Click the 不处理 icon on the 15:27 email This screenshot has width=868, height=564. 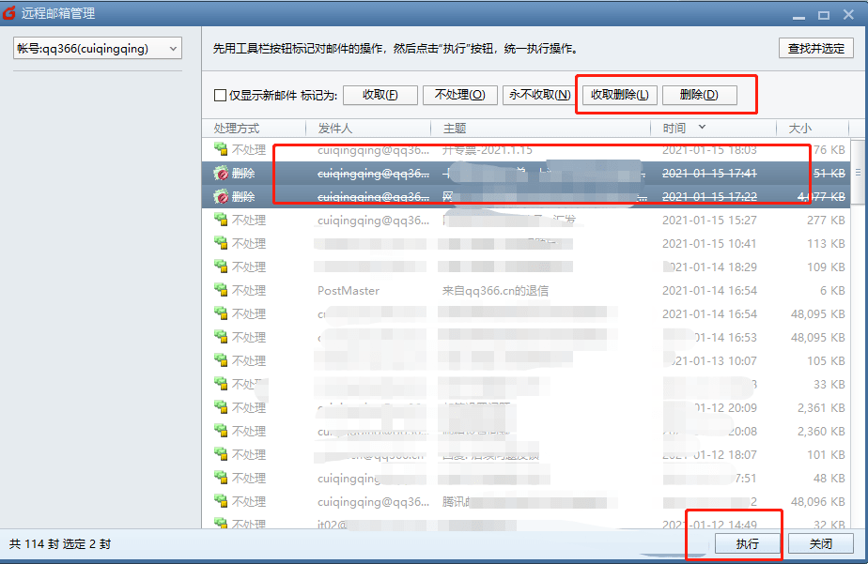pos(221,221)
